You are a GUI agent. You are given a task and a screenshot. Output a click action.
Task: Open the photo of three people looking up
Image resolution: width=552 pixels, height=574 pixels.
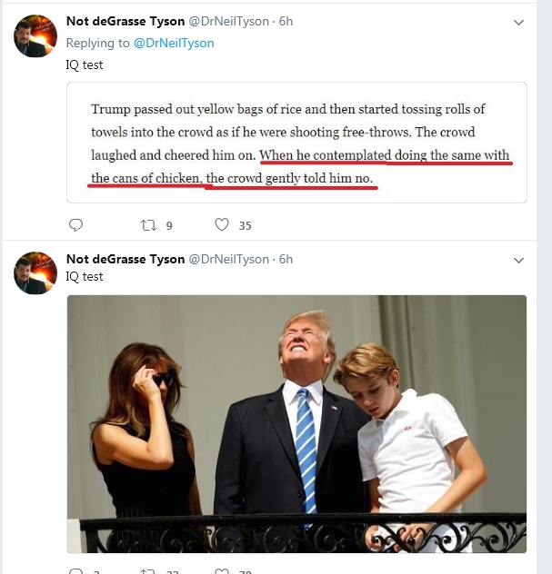296,423
